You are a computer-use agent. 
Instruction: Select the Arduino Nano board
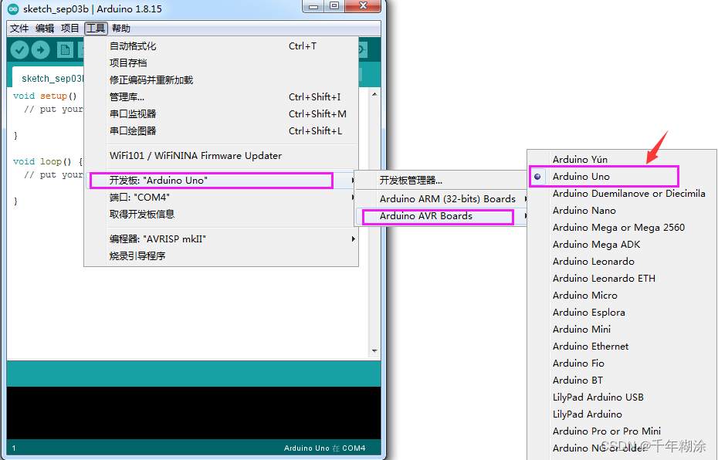621,211
